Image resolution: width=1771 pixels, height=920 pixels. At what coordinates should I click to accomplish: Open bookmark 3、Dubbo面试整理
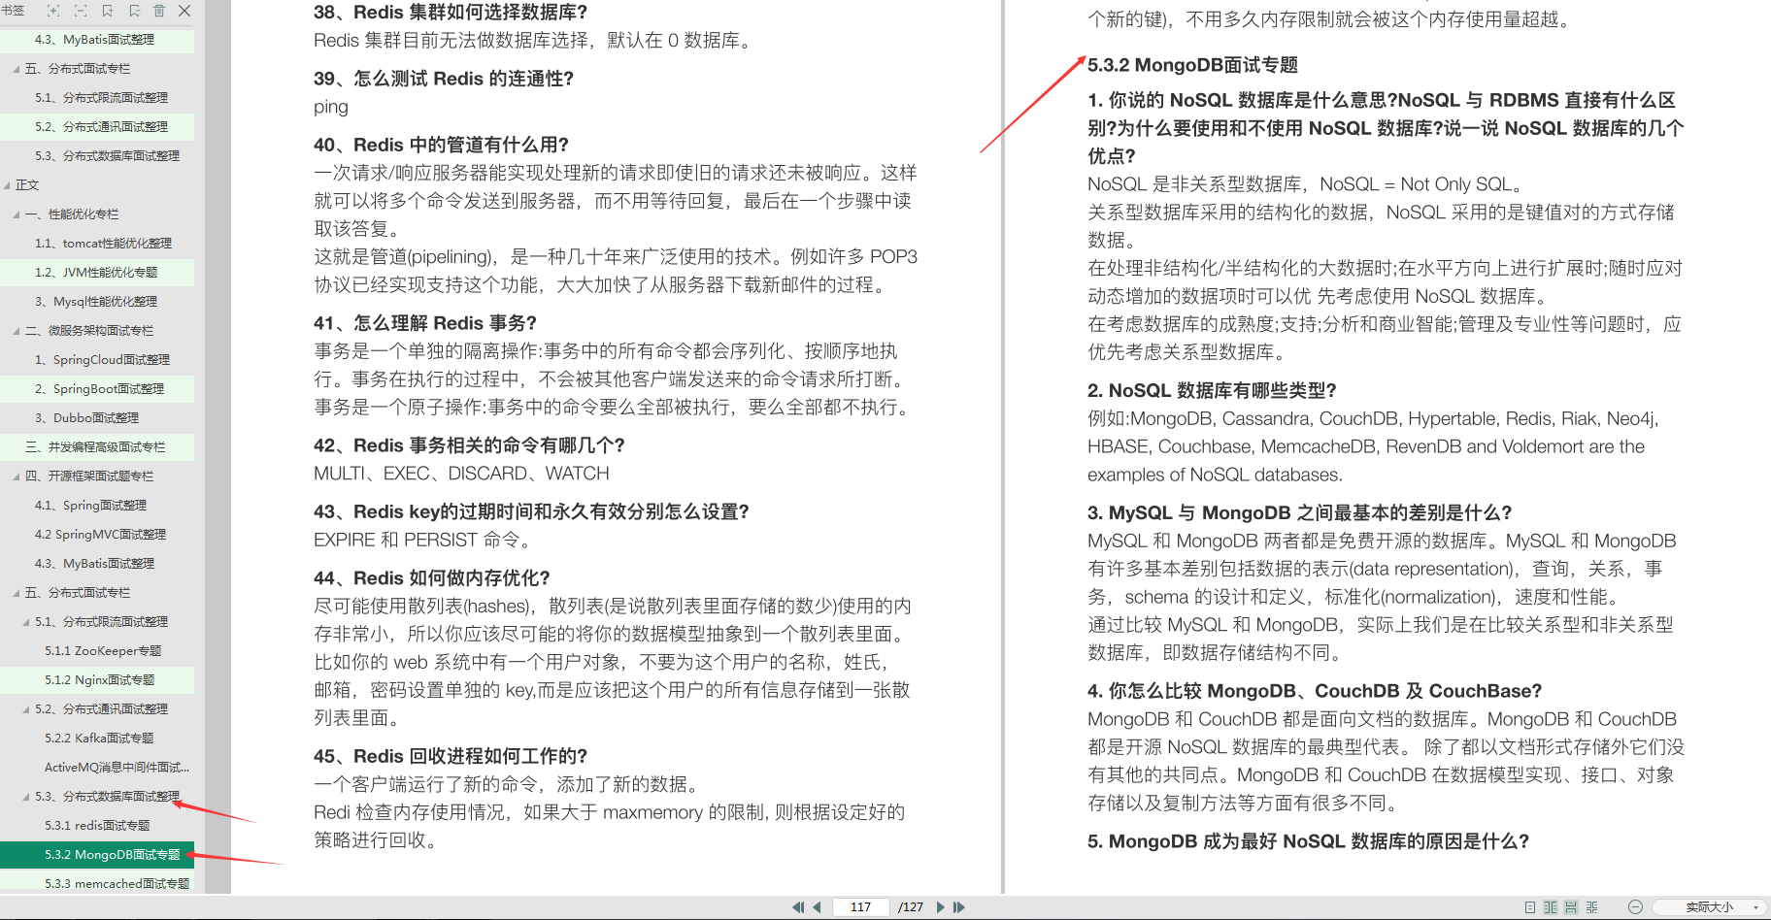(x=86, y=418)
